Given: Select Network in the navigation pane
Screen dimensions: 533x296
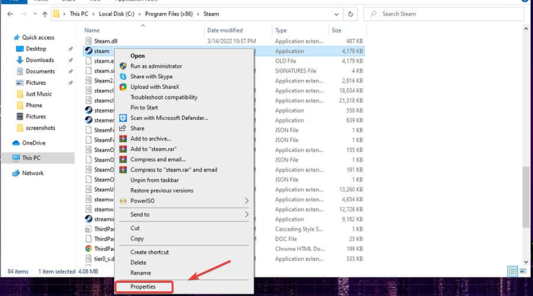Looking at the screenshot, I should pos(33,173).
